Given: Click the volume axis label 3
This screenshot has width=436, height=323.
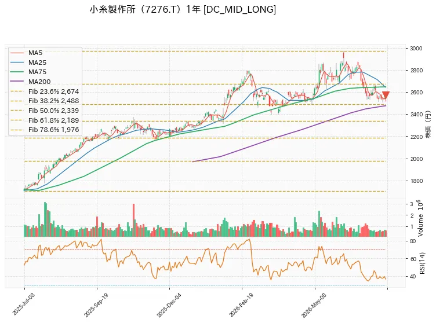Looking at the screenshot, I should coord(412,204).
